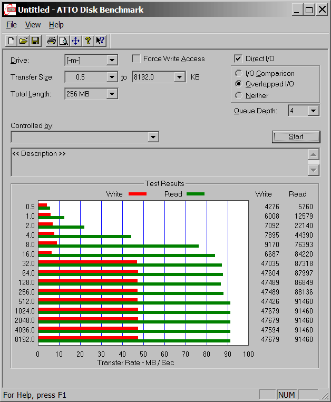The width and height of the screenshot is (331, 402).
Task: Choose the Neither radio option
Action: pos(239,95)
